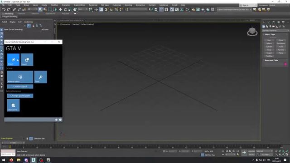The width and height of the screenshot is (290, 163).
Task: Select the Helpers category icon
Action: coord(277,27)
